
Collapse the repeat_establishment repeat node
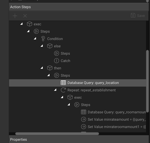(x=55, y=90)
